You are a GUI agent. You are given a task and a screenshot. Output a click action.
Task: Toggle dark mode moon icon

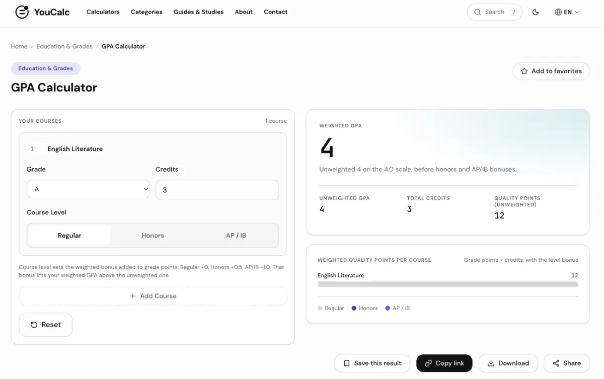[x=536, y=12]
